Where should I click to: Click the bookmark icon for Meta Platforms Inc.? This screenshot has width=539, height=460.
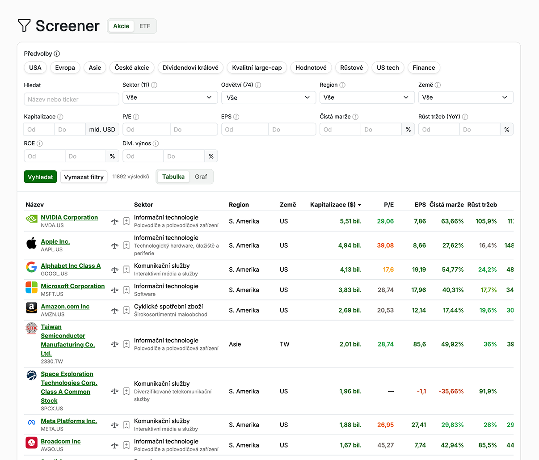click(126, 425)
